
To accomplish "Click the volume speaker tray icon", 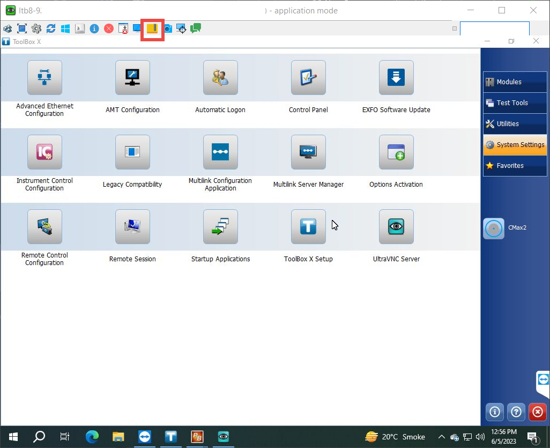I will click(x=480, y=437).
